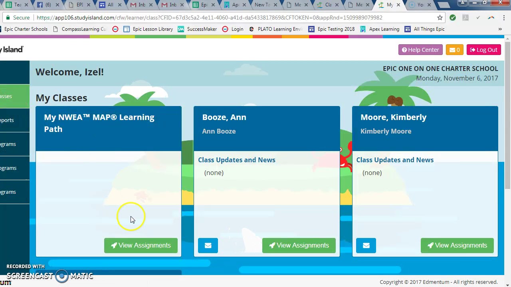Image resolution: width=511 pixels, height=287 pixels.
Task: Click the red circle bookmark icon after CompassLearning
Action: coord(115,29)
